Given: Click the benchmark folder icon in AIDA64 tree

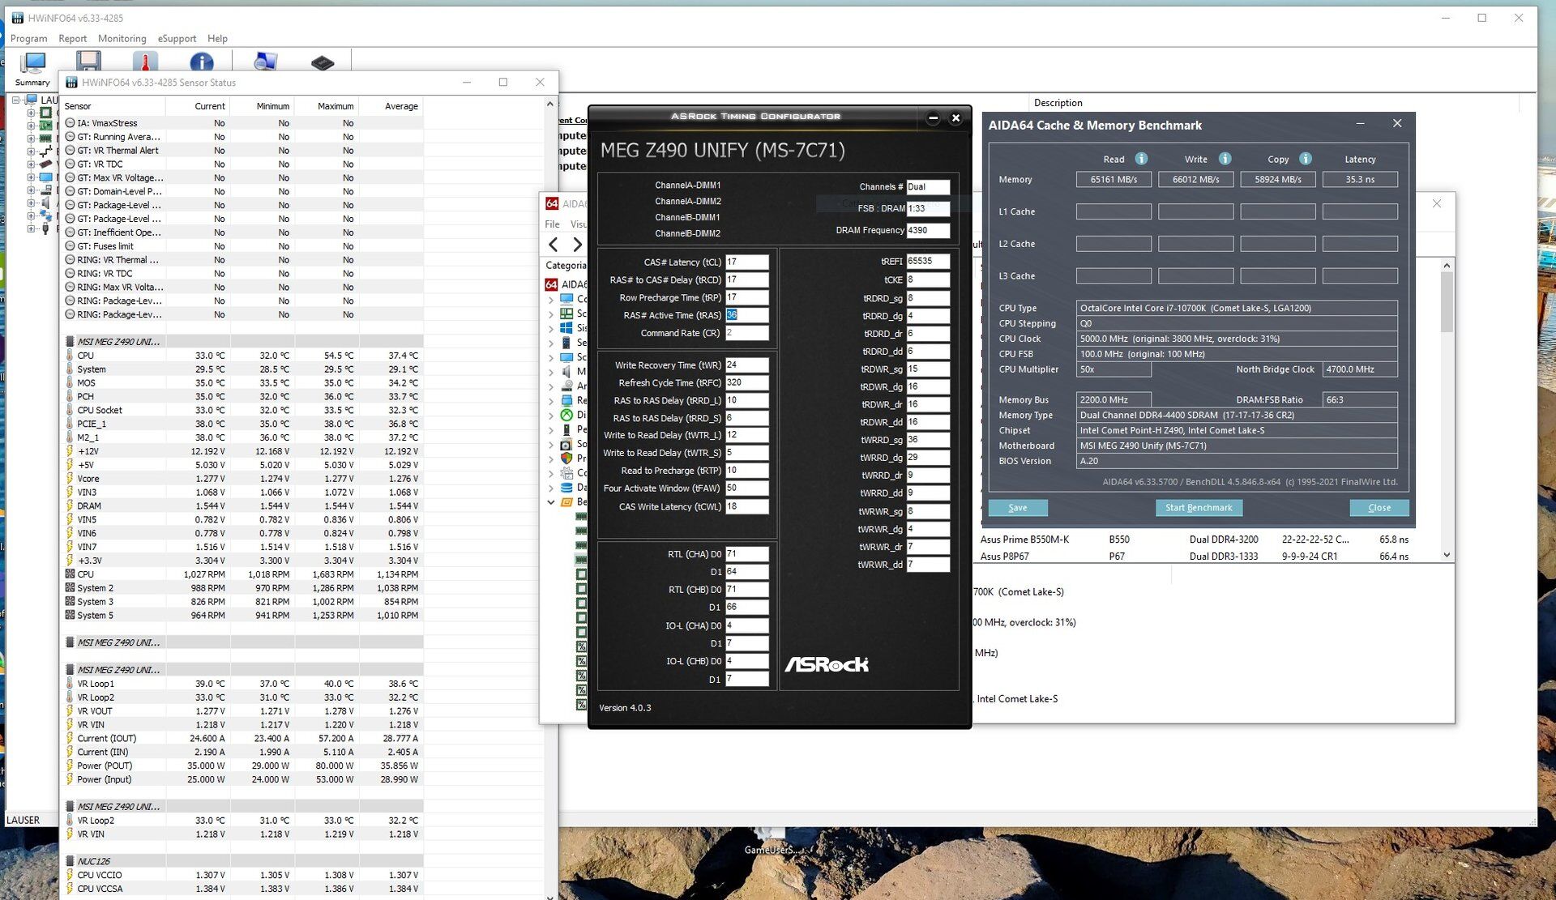Looking at the screenshot, I should pos(566,502).
